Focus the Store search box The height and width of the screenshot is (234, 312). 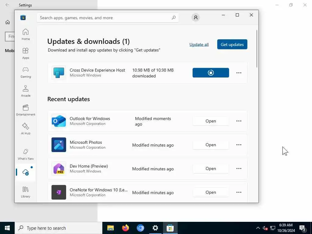(x=108, y=18)
